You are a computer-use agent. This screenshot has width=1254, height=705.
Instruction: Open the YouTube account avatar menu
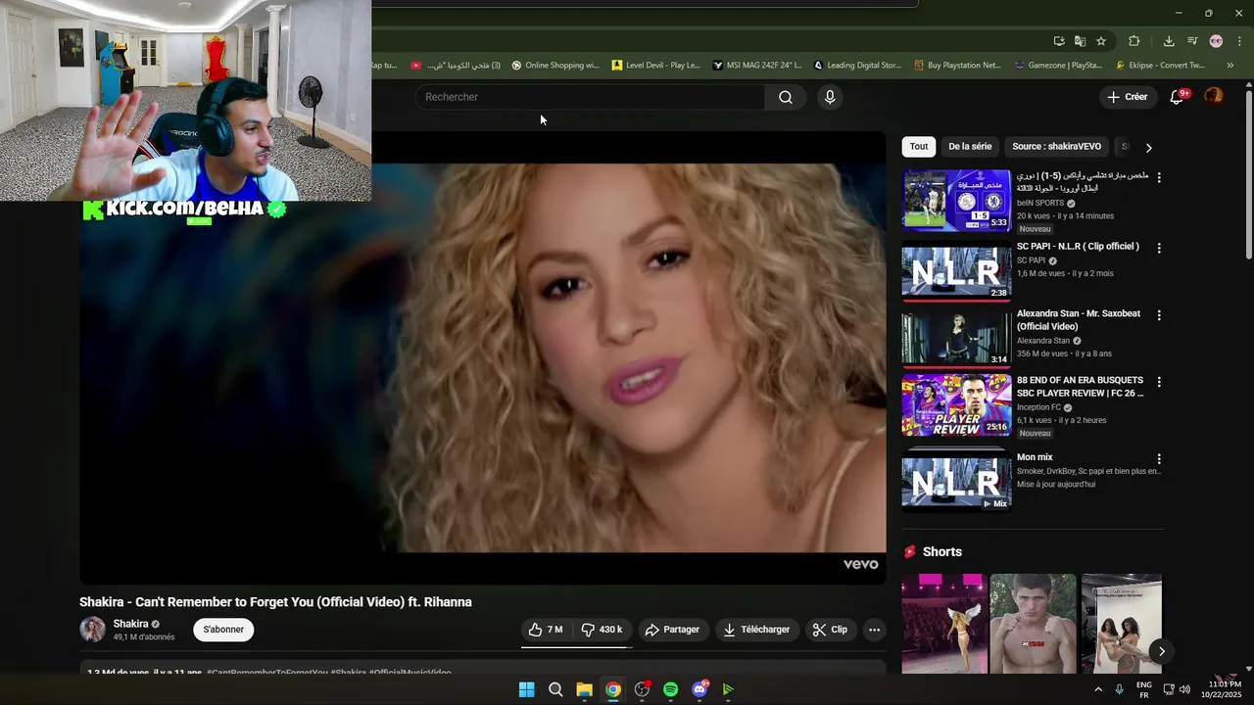[1214, 96]
